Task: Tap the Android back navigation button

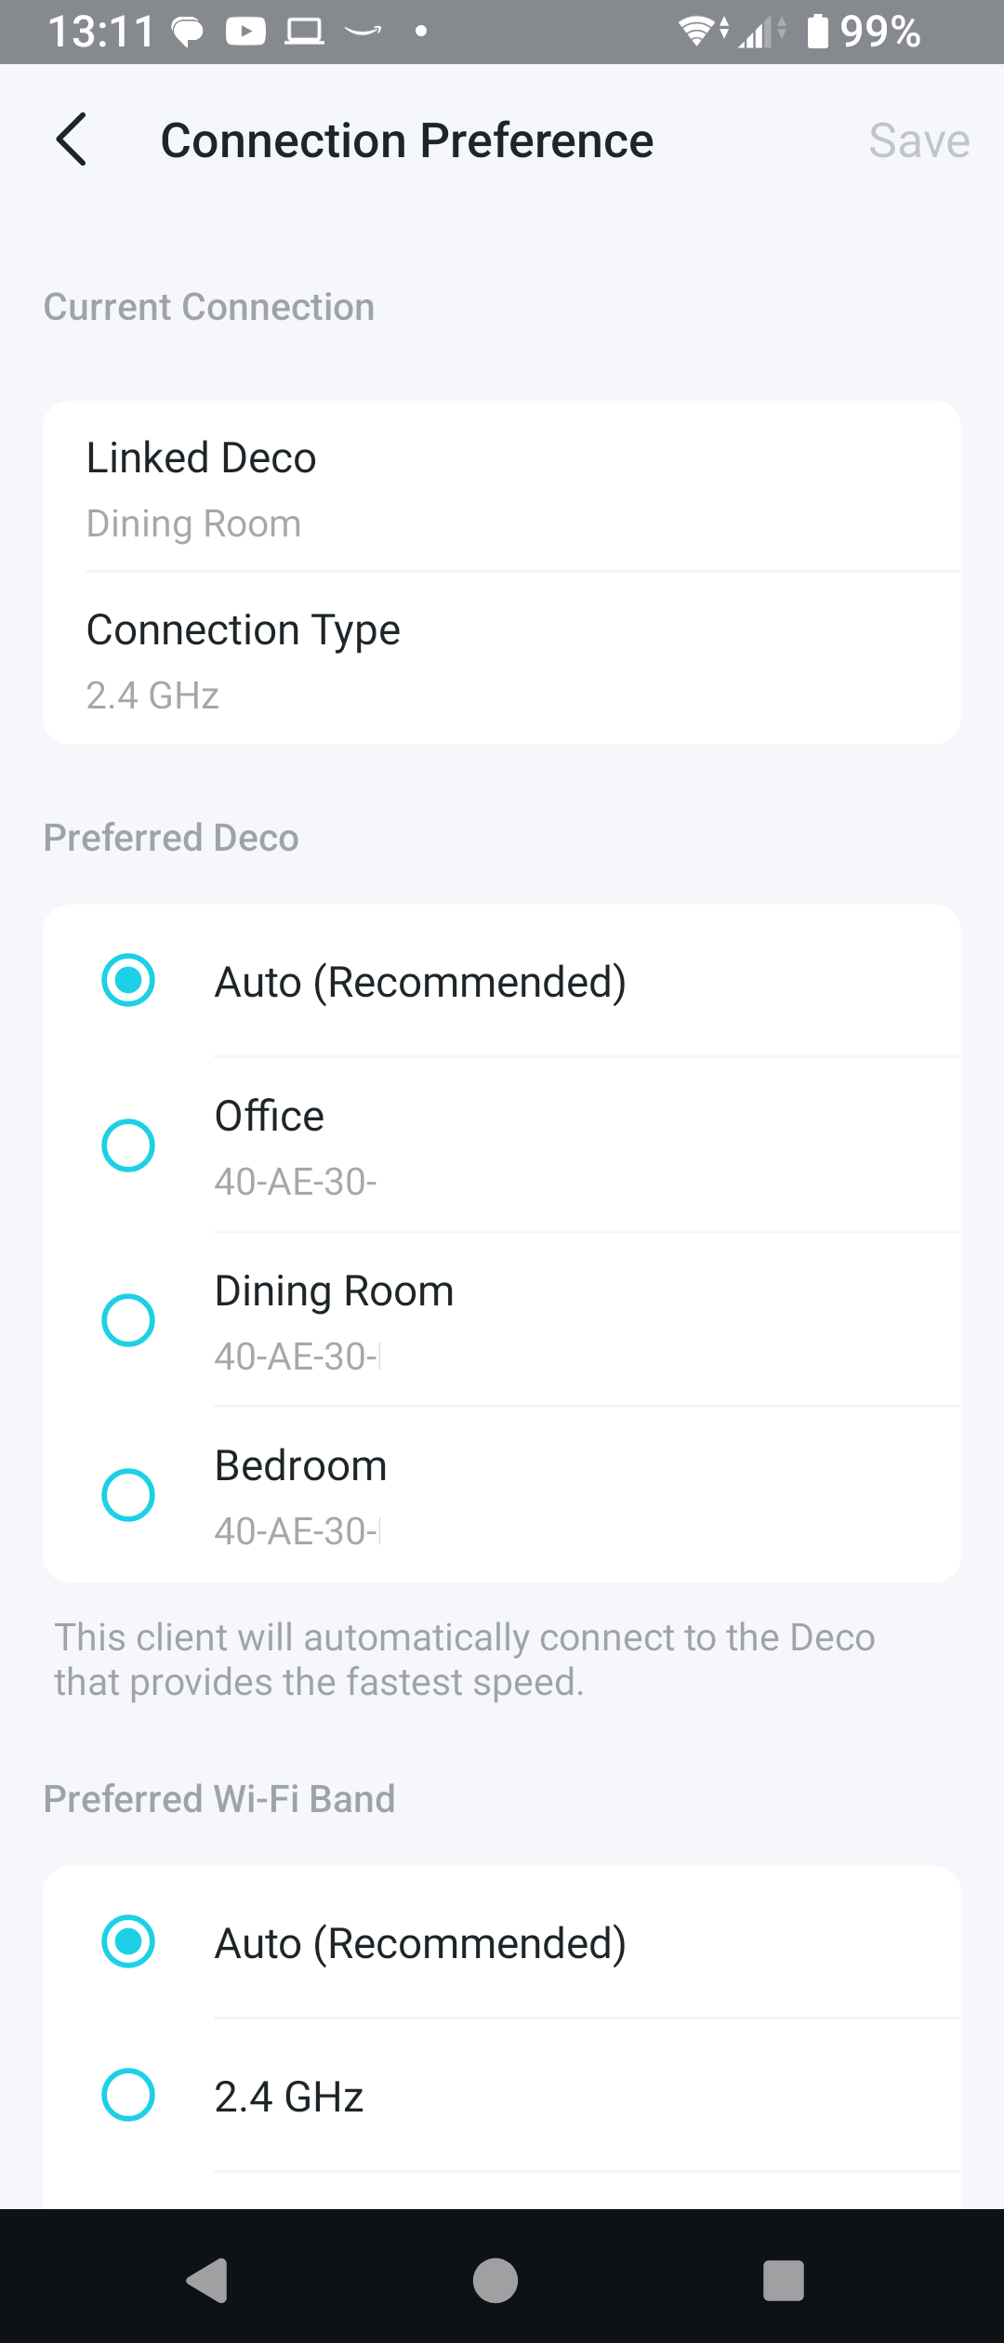Action: 208,2280
